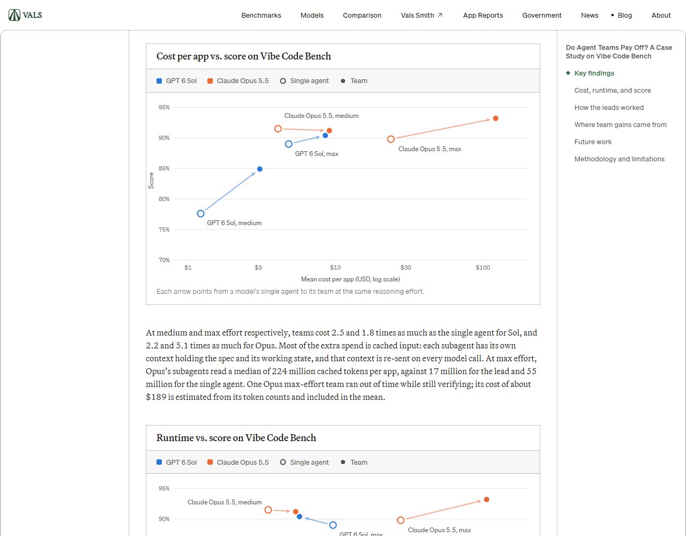686x536 pixels.
Task: Click Team legend in runtime chart
Action: pos(354,463)
